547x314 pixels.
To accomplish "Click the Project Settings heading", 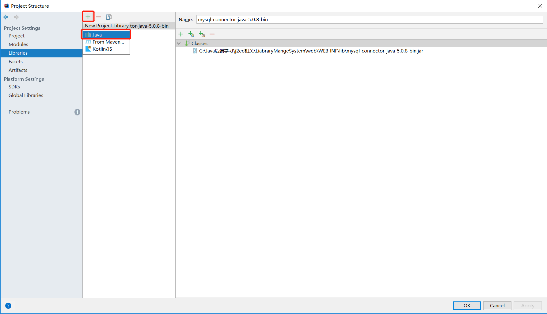I will pyautogui.click(x=22, y=28).
